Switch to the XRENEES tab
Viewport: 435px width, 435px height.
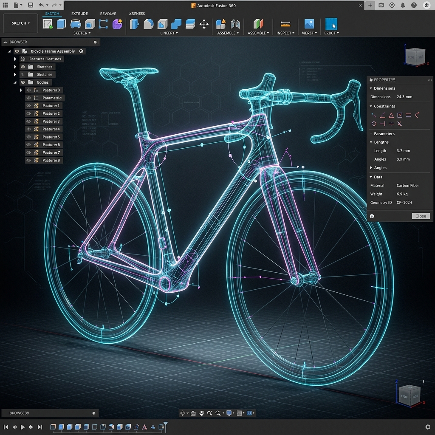137,14
